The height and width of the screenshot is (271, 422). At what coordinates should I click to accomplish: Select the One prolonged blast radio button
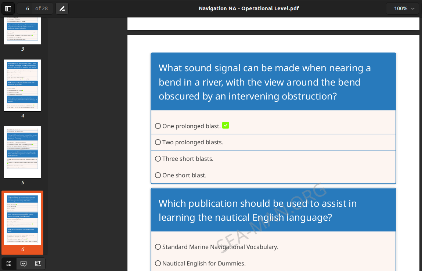pos(158,126)
